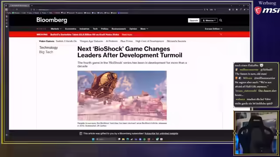Screen dimensions: 280x157
Task: Go to the Tech section
Action: click(x=95, y=29)
